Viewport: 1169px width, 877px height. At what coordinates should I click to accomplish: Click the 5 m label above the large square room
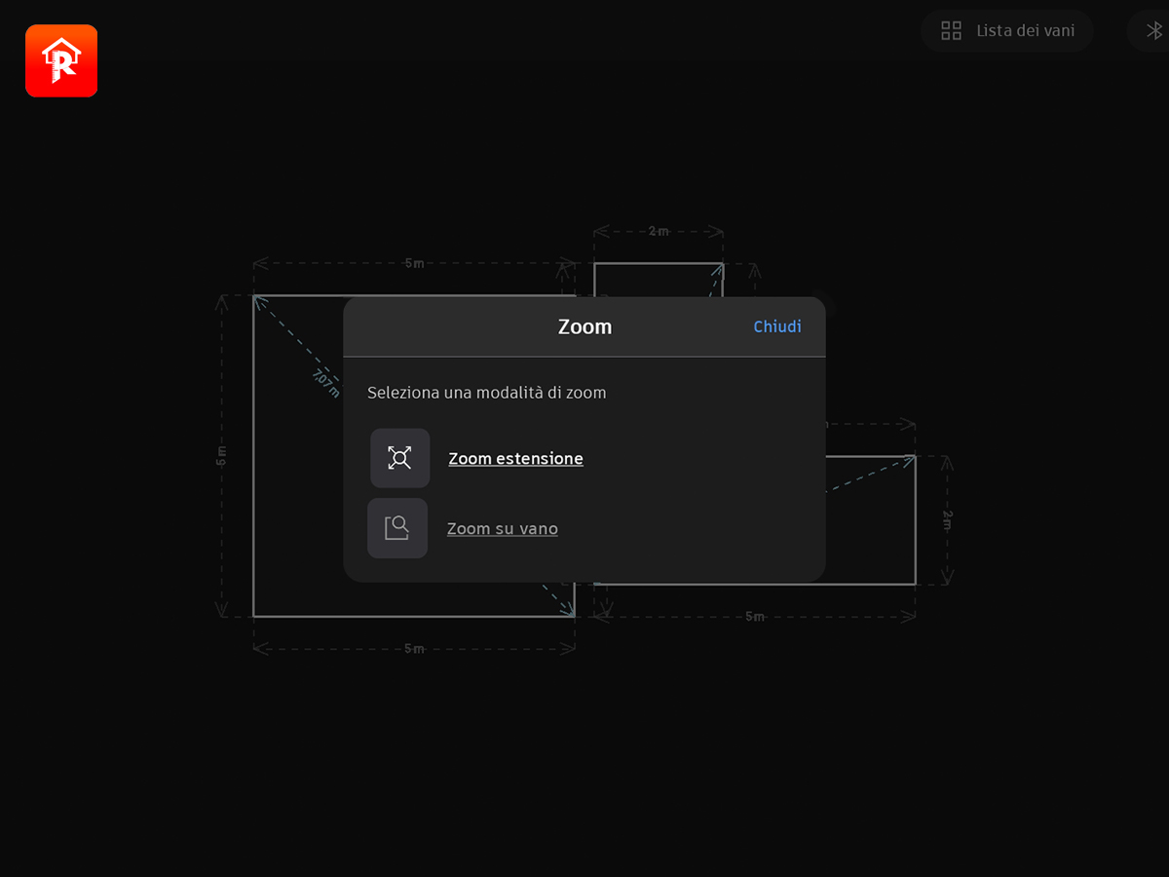[x=414, y=263]
